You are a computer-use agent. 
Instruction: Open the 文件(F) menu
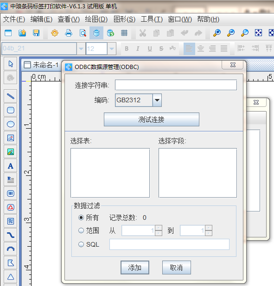(x=14, y=19)
